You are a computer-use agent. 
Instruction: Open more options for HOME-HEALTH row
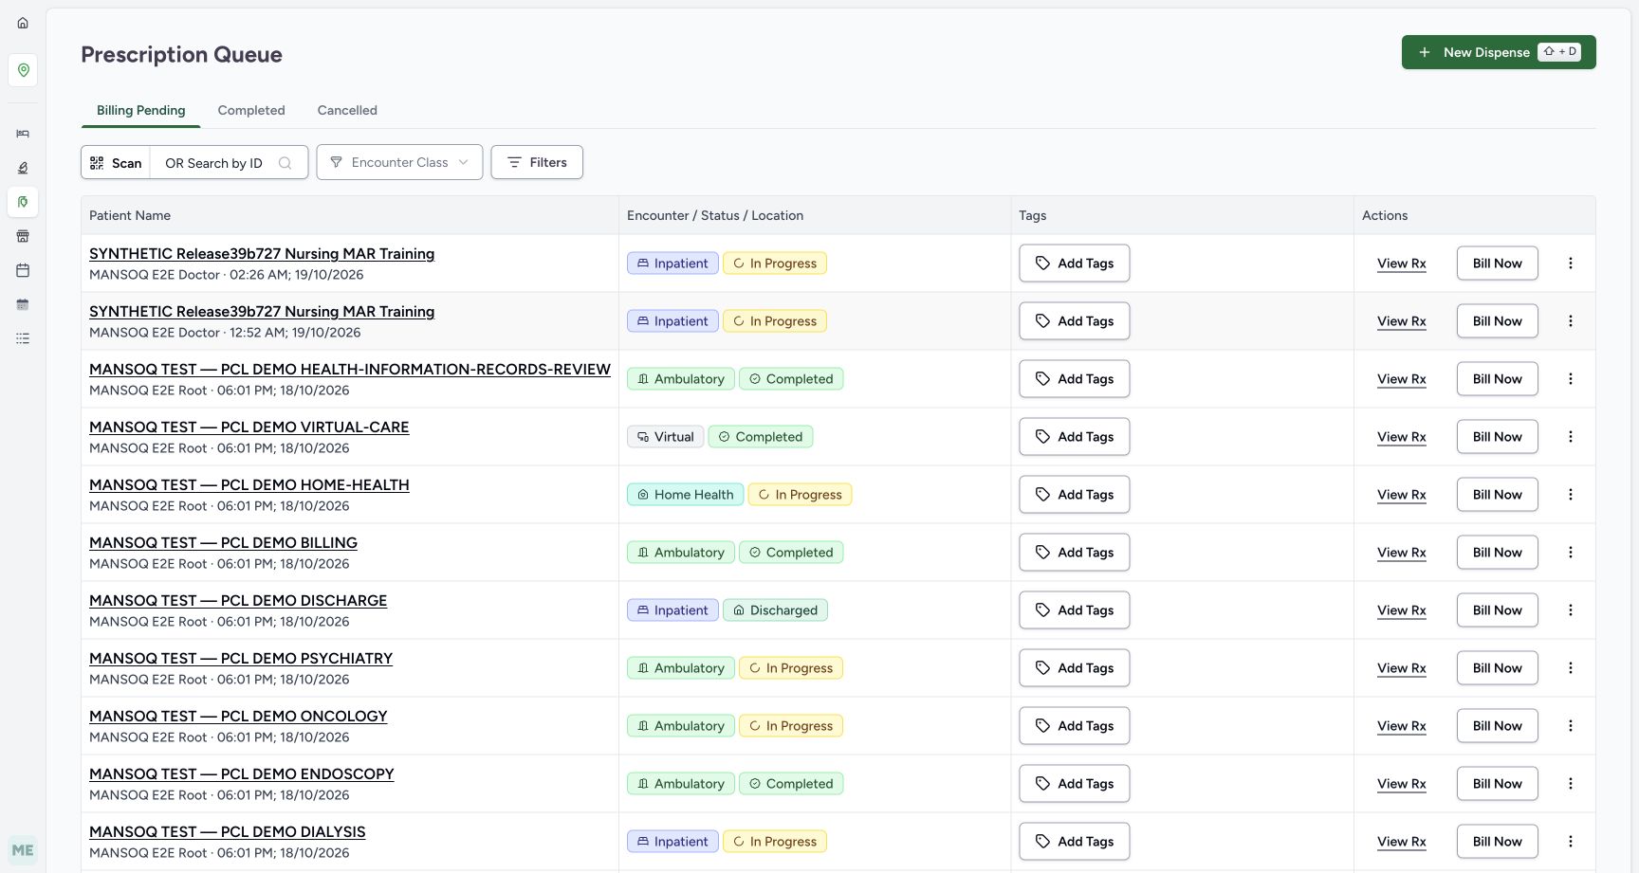[x=1571, y=495]
